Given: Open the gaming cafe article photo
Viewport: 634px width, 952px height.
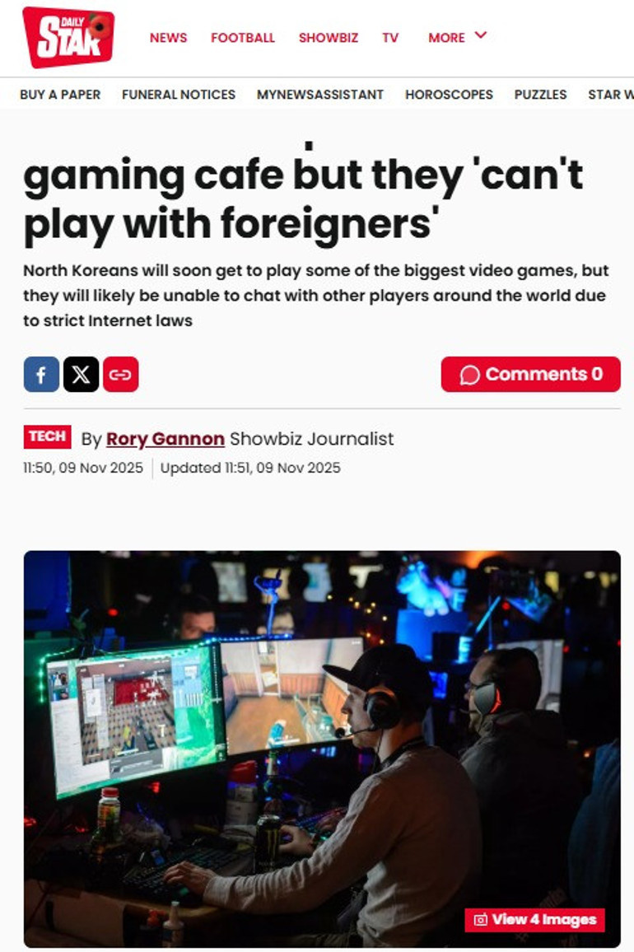Looking at the screenshot, I should (322, 749).
